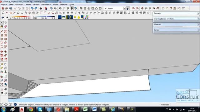This screenshot has height=112, width=200.
Task: Choose the Zoom magnifier tool
Action: pos(2,81)
